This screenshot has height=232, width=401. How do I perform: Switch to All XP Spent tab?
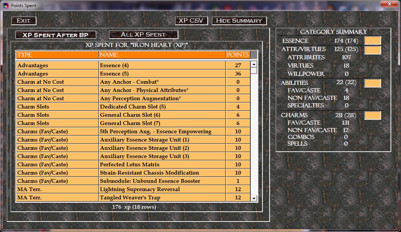(143, 35)
